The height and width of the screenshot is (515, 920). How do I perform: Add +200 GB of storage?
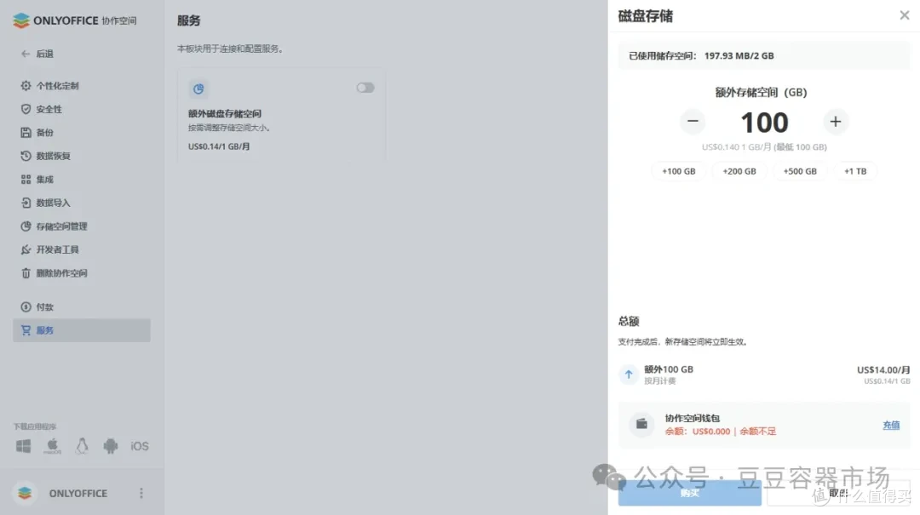pos(739,171)
